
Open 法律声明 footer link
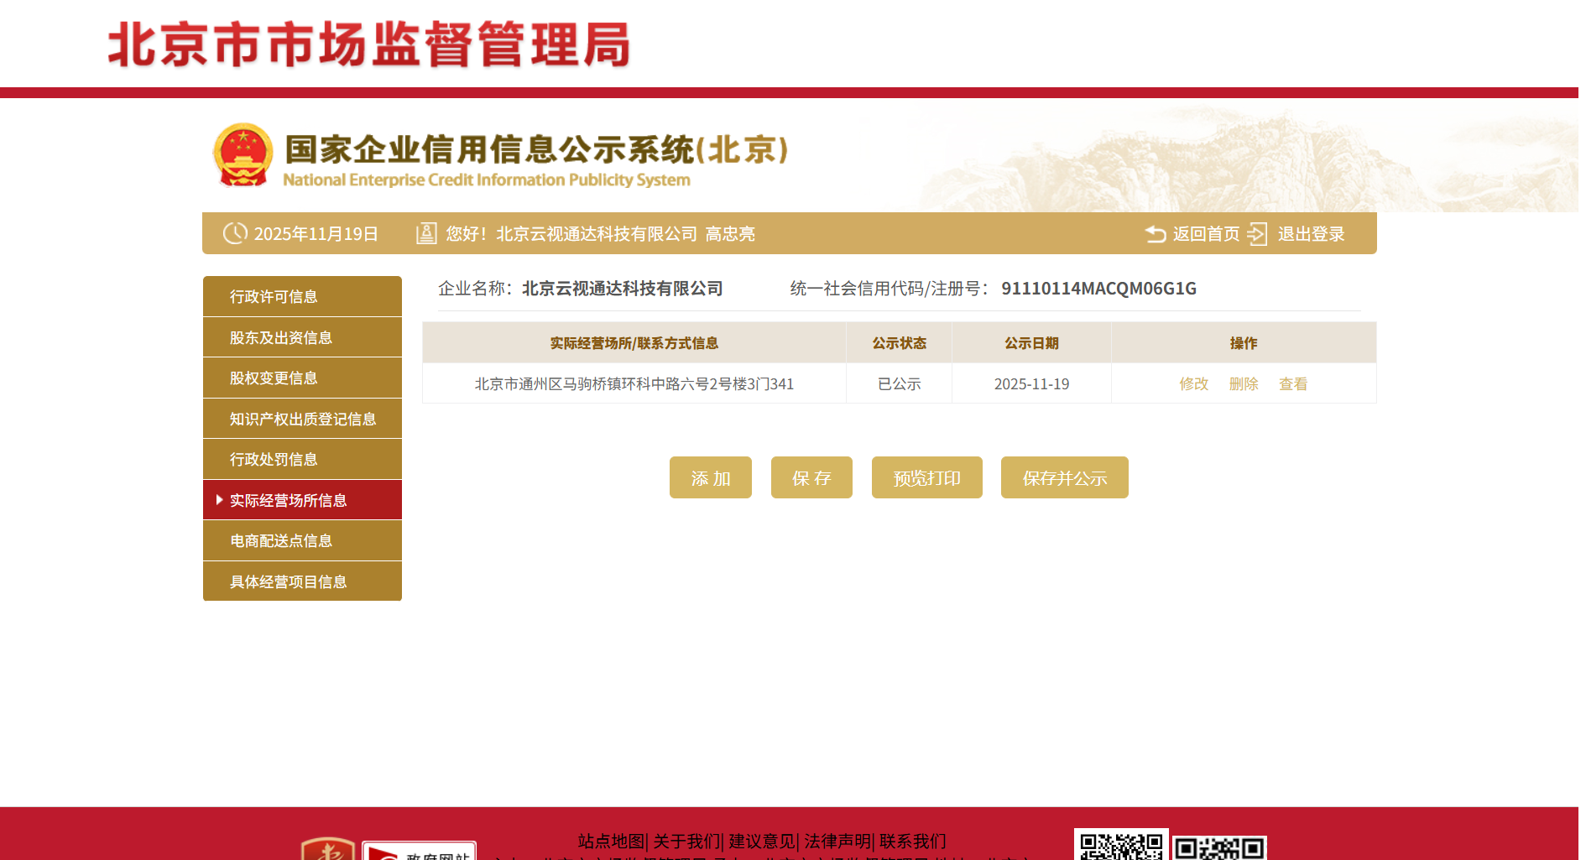(837, 841)
